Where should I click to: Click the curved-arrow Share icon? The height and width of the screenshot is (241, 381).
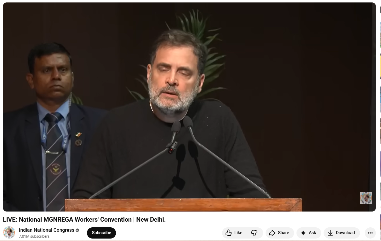point(272,233)
